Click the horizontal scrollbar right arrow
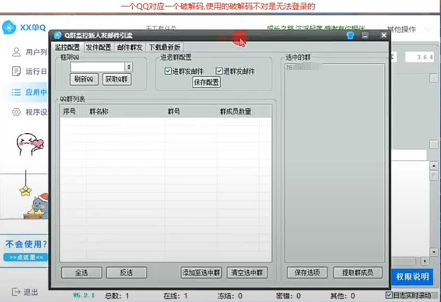This screenshot has width=441, height=302. (x=425, y=261)
